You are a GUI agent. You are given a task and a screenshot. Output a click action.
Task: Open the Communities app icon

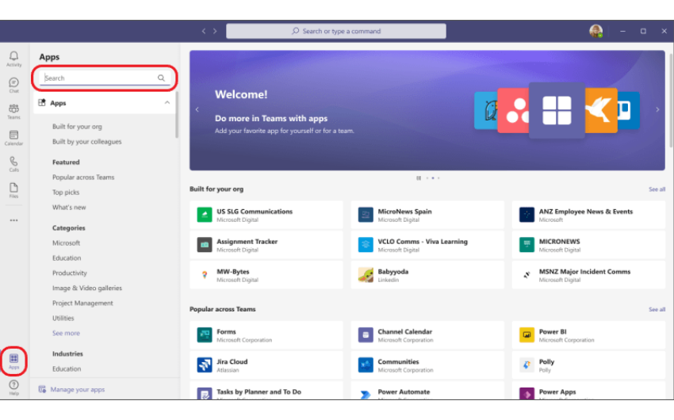tap(366, 365)
